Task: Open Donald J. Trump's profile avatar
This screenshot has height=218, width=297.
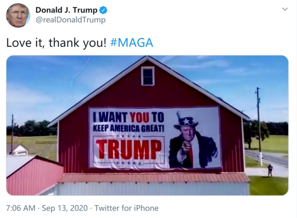Action: tap(18, 16)
